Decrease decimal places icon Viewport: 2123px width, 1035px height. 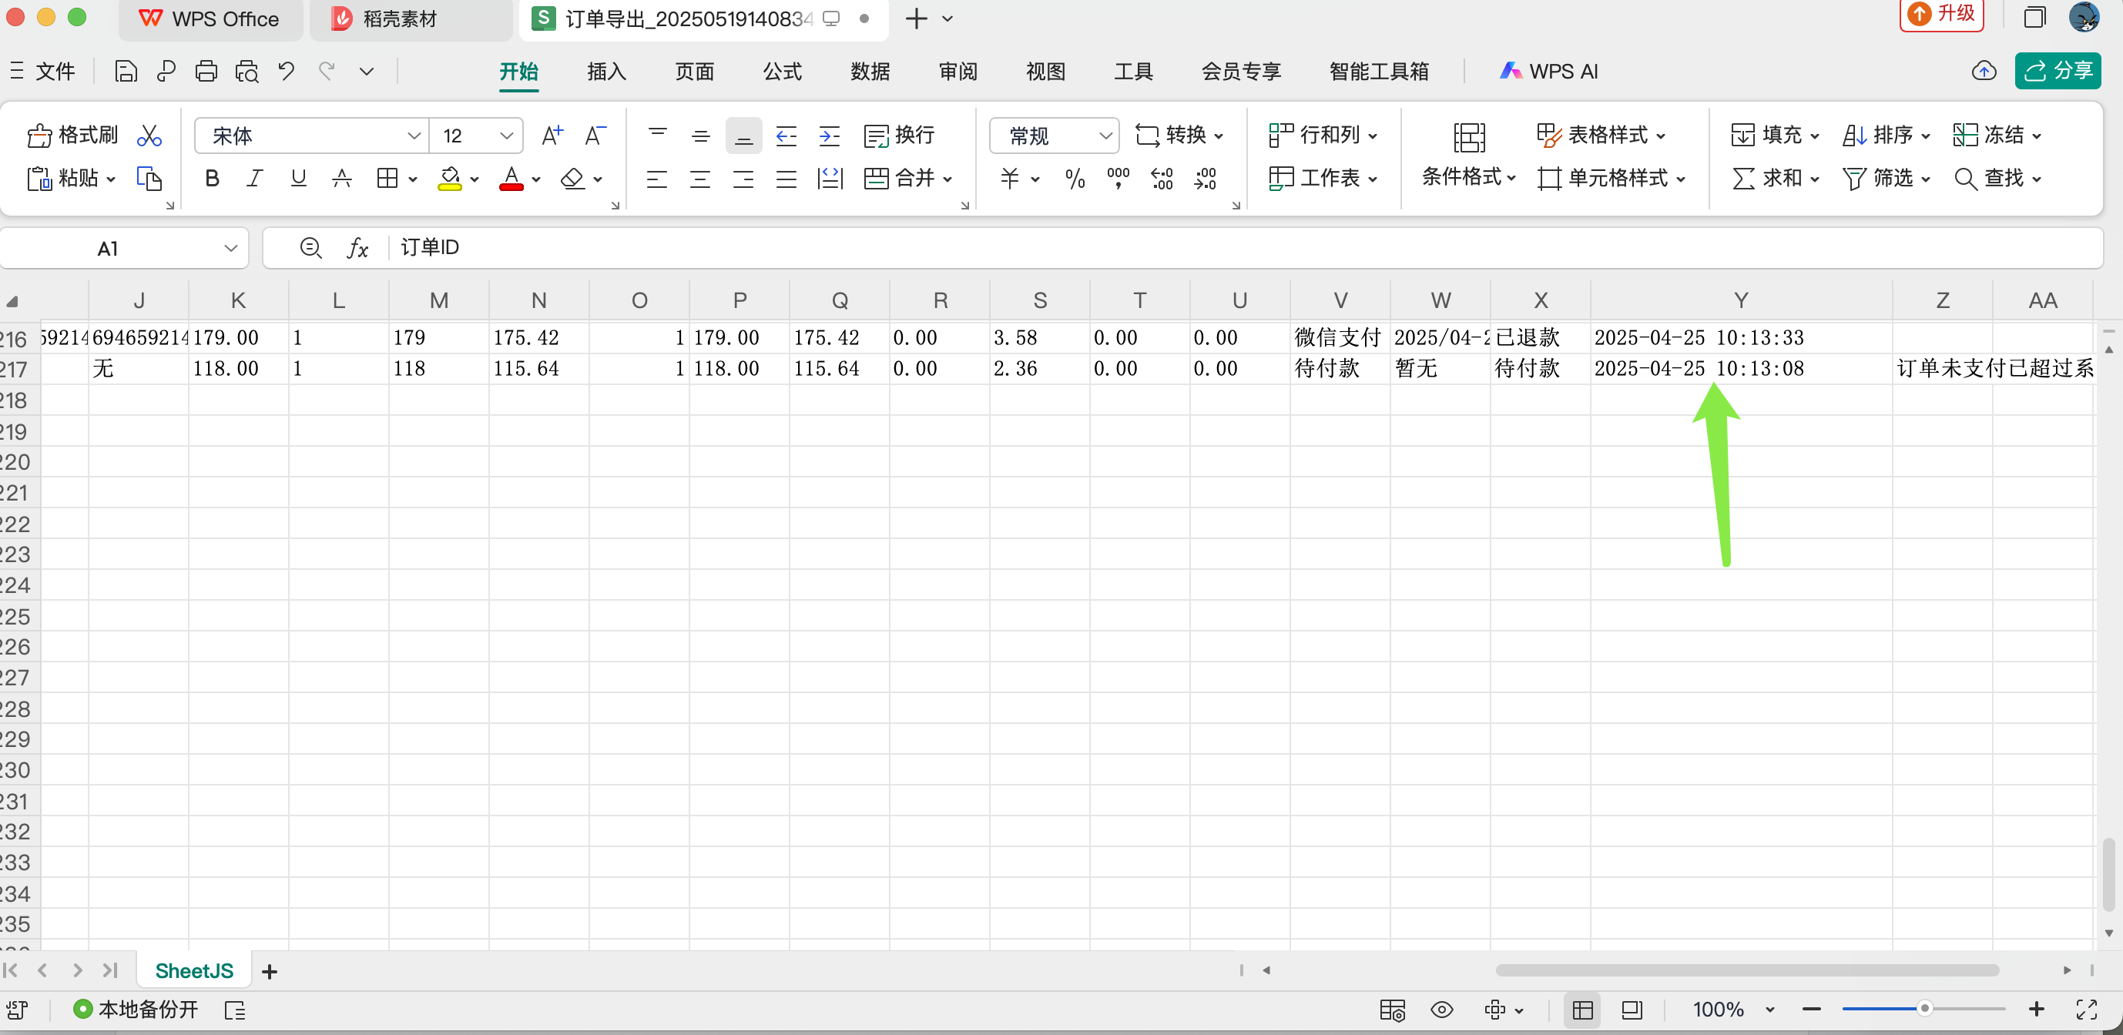pos(1205,178)
